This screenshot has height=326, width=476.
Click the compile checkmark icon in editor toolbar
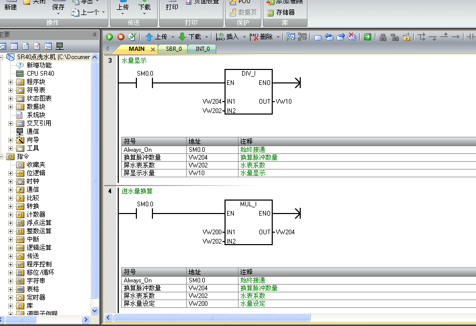(x=132, y=37)
